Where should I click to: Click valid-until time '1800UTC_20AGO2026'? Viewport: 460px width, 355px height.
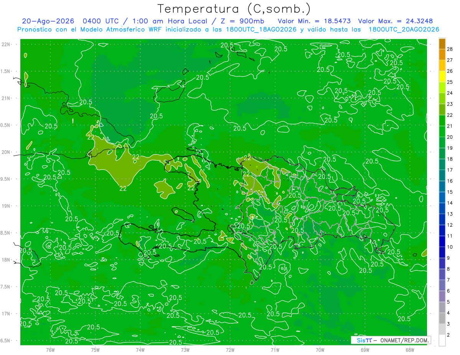(404, 29)
